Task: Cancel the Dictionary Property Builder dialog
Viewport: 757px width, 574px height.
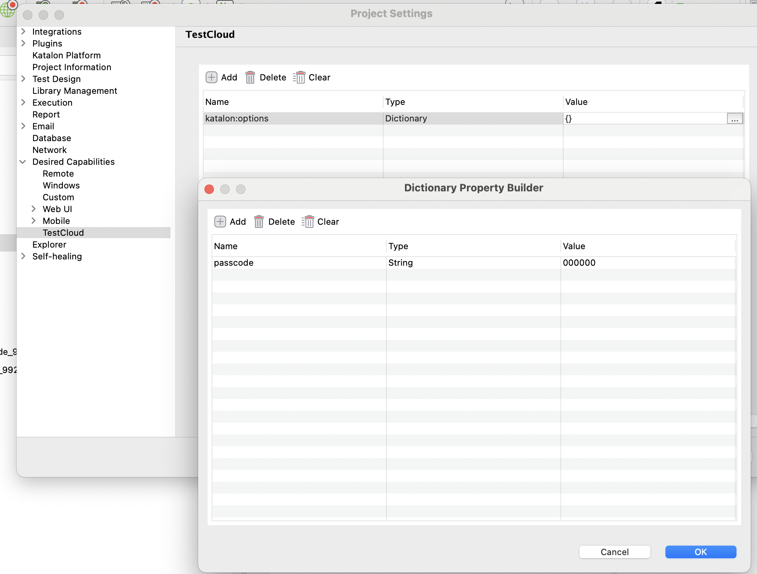Action: (615, 552)
